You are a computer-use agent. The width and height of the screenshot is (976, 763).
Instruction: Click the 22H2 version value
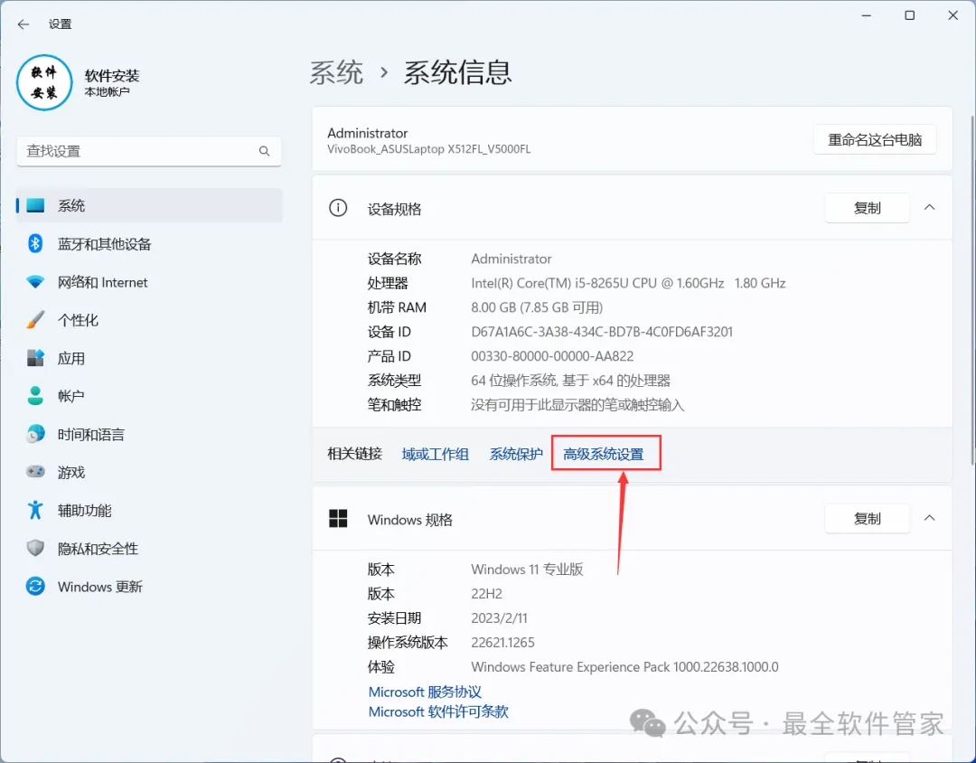point(487,594)
